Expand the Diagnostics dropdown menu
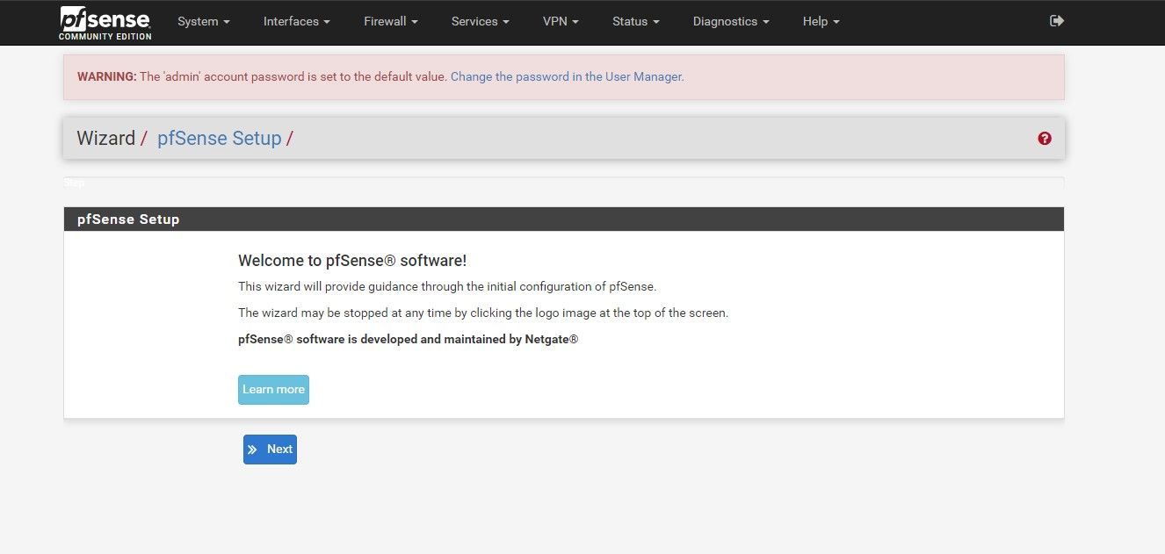Screen dimensions: 1165x554 [731, 22]
